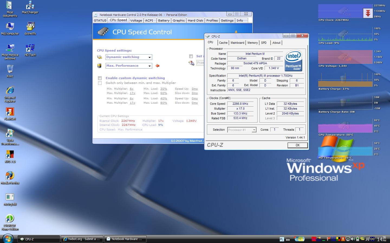Enable custom dynamic switching checkbox
Screen dimensions: 390x243
point(100,78)
